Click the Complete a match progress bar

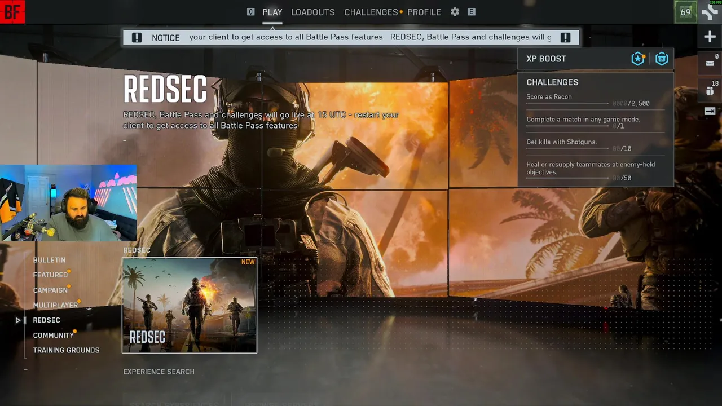[567, 126]
